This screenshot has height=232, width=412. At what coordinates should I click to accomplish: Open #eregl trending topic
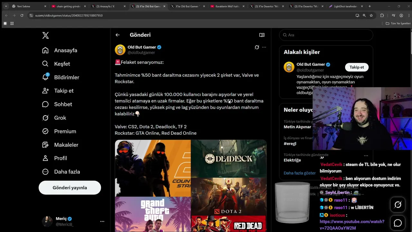tap(290, 144)
